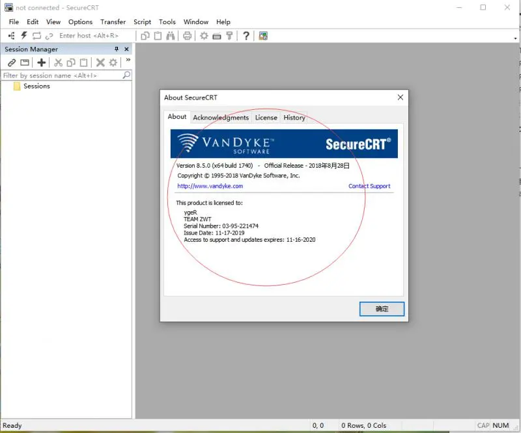The width and height of the screenshot is (521, 433).
Task: Open the Options menu
Action: tap(80, 22)
